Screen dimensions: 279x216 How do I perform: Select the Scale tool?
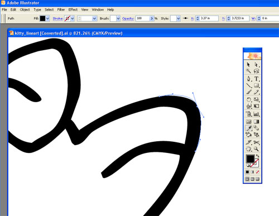pyautogui.click(x=256, y=99)
